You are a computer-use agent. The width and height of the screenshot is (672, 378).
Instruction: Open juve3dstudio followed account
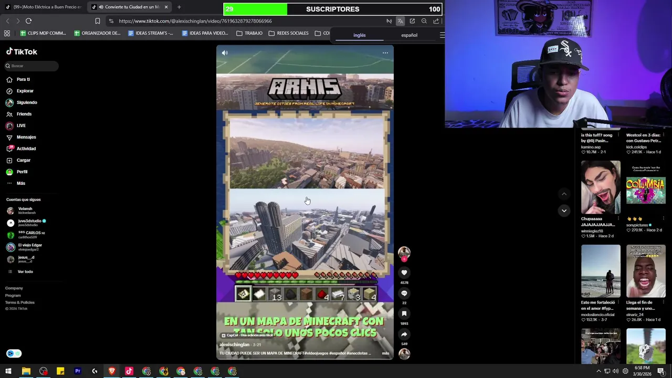click(x=29, y=223)
